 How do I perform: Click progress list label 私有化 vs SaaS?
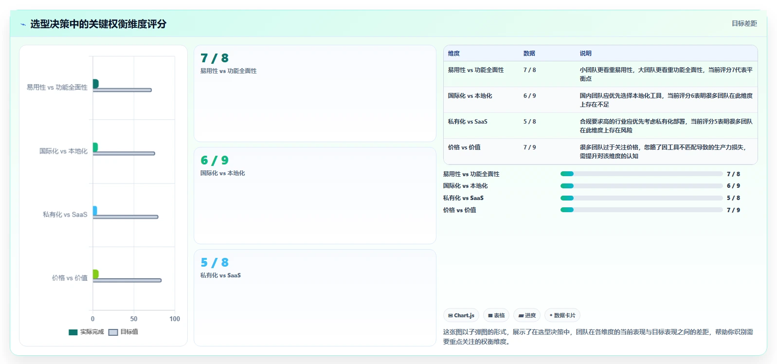[463, 198]
